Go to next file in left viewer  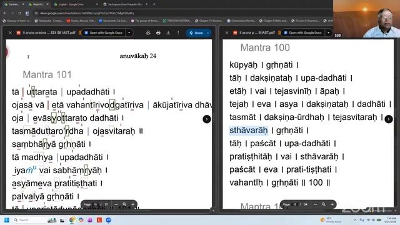coord(207,119)
